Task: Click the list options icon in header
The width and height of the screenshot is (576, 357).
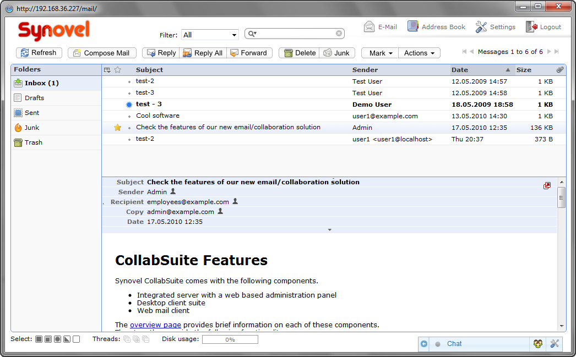Action: tap(107, 70)
